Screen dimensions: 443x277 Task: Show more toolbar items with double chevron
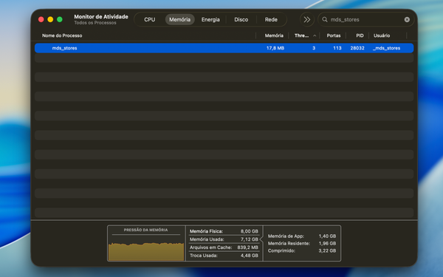pyautogui.click(x=307, y=19)
